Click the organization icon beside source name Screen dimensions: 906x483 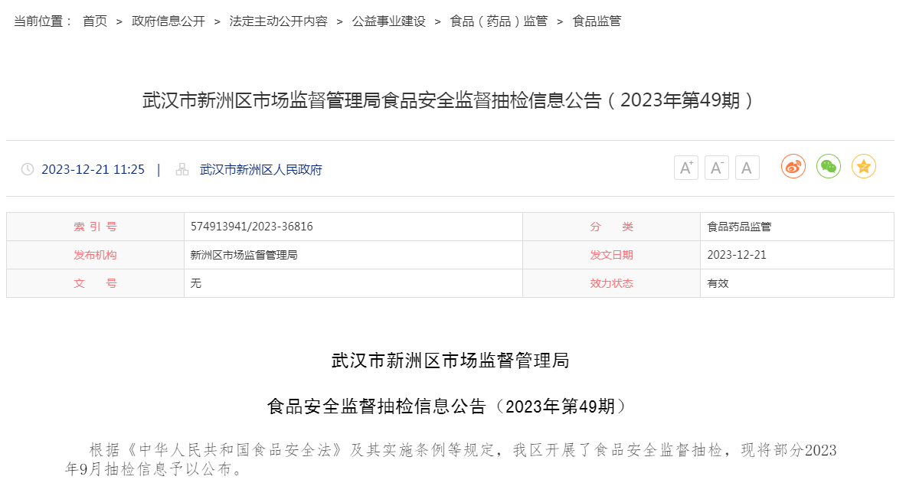coord(182,169)
